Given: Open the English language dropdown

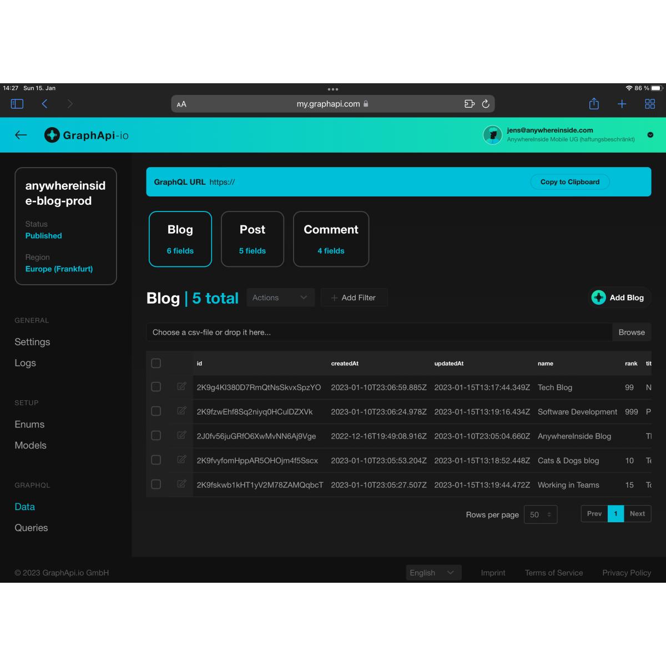Looking at the screenshot, I should (433, 573).
